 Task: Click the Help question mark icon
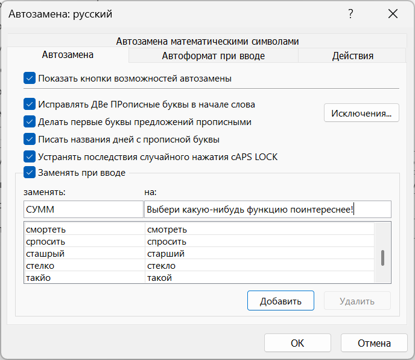pos(350,14)
